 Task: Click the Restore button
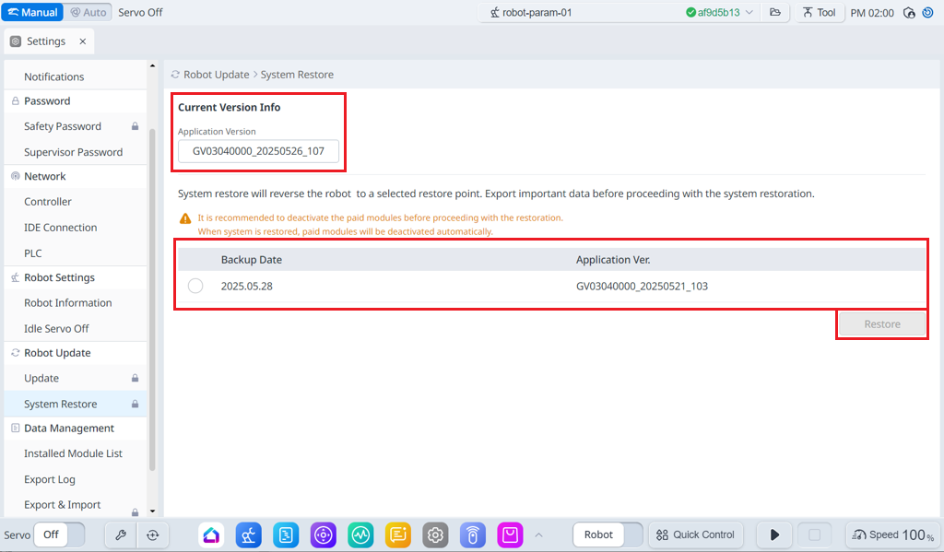point(881,324)
